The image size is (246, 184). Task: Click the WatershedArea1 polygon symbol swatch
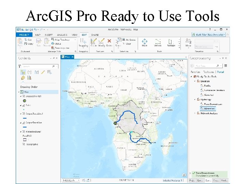click(x=25, y=140)
